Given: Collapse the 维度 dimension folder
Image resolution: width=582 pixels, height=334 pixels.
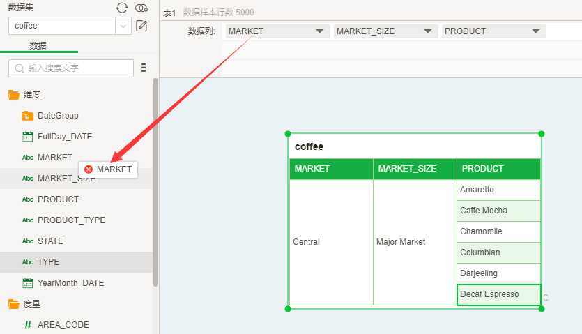Looking at the screenshot, I should point(14,95).
